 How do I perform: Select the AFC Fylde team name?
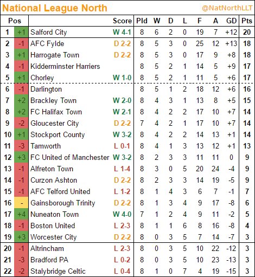click(x=47, y=43)
